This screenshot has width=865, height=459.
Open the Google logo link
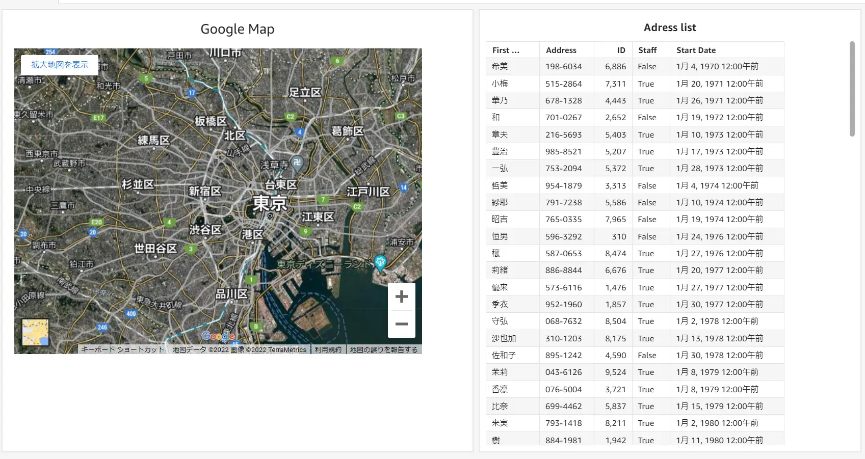click(218, 336)
